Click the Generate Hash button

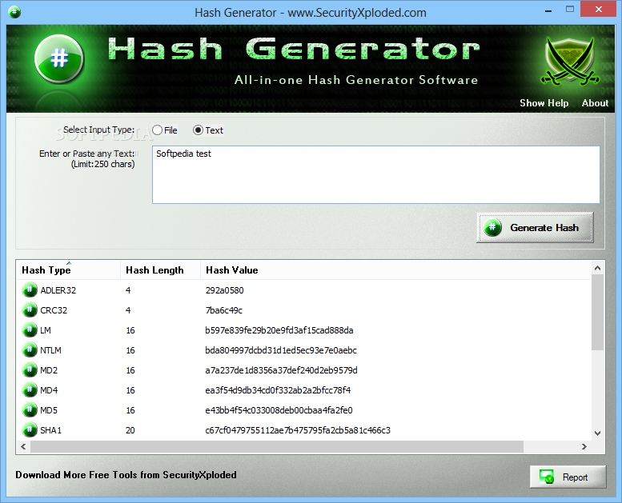535,228
